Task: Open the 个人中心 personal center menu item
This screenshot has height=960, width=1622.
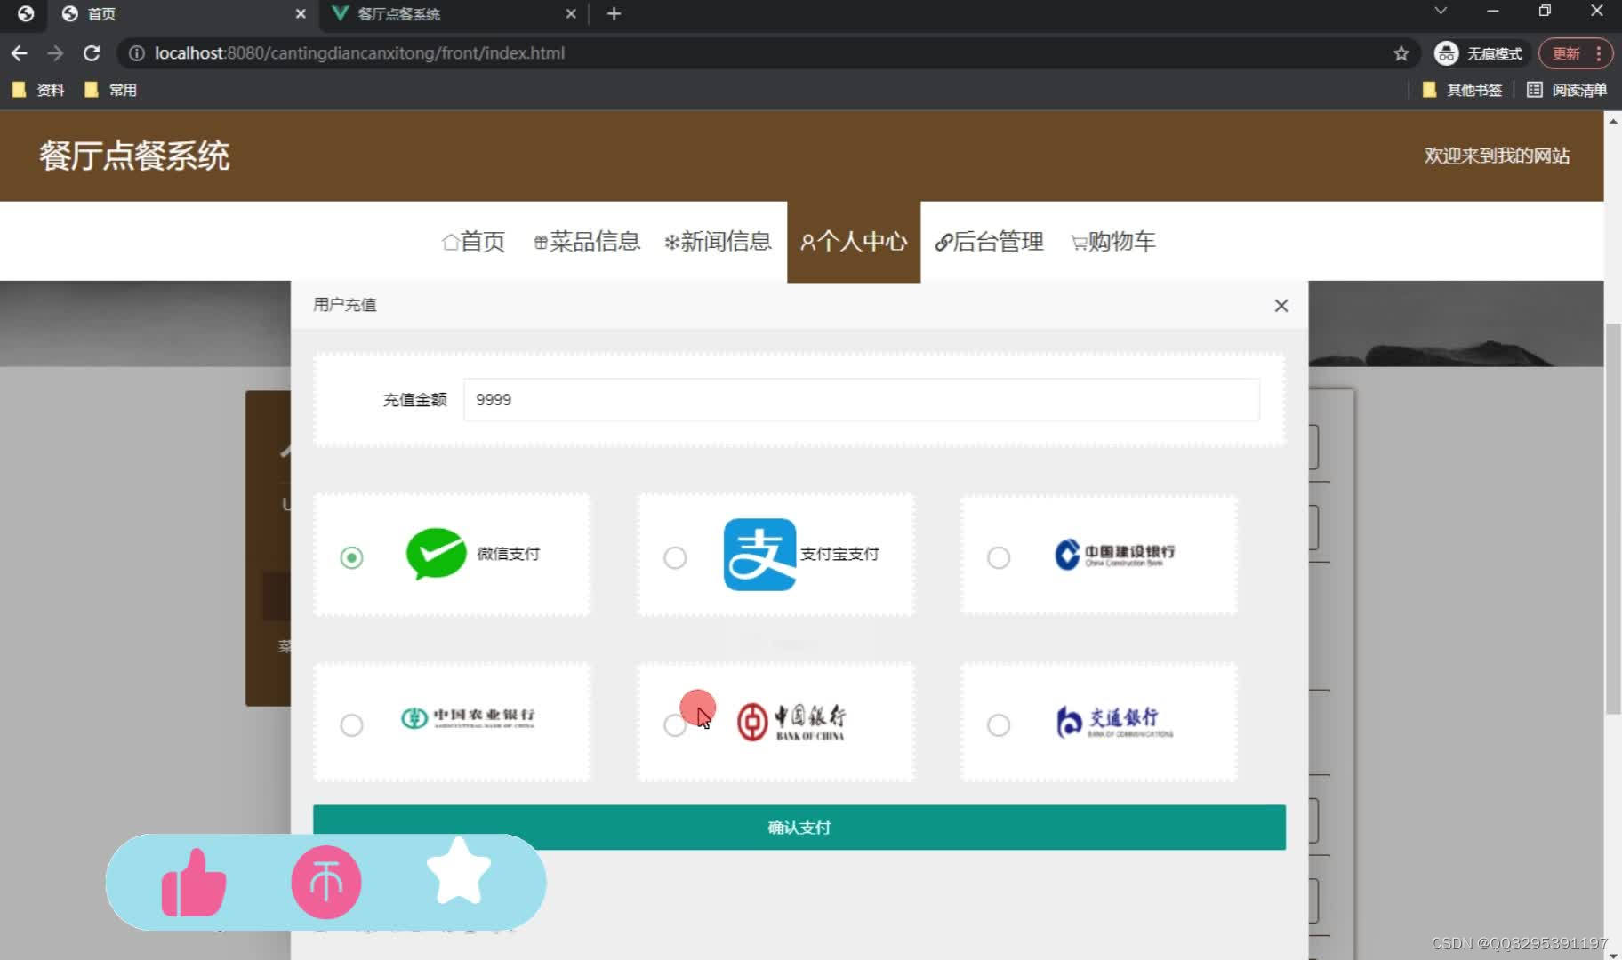Action: (x=854, y=242)
